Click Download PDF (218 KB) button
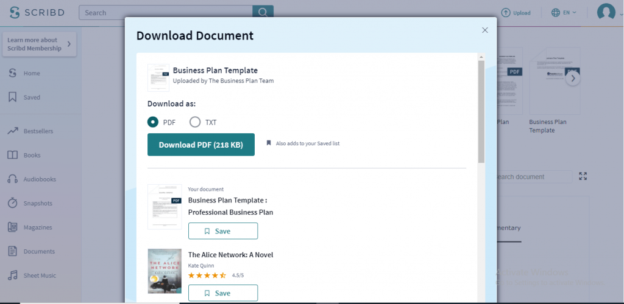 pos(201,145)
